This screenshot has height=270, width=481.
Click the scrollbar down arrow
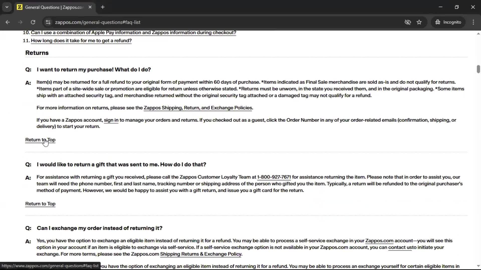(478, 266)
